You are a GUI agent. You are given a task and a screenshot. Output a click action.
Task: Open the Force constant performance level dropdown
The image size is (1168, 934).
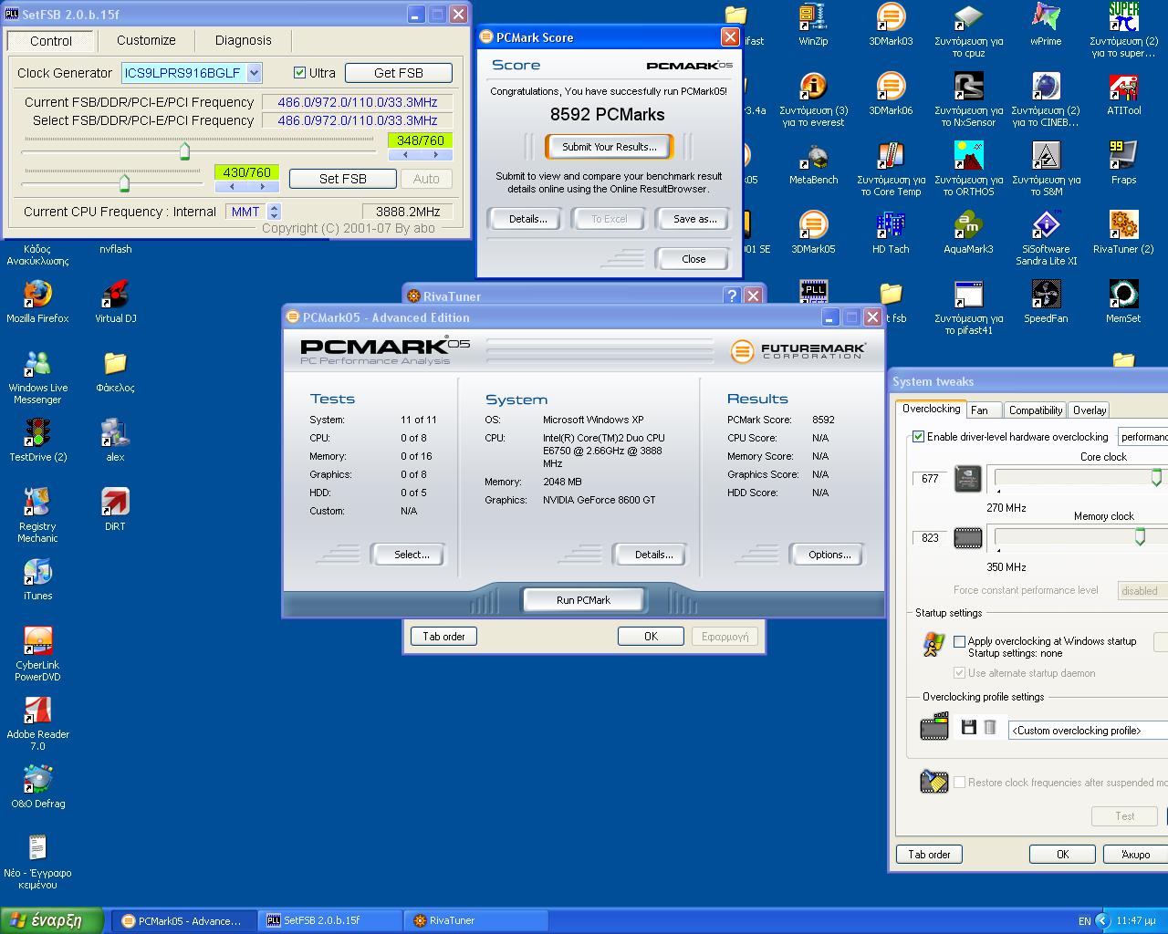pyautogui.click(x=1143, y=590)
